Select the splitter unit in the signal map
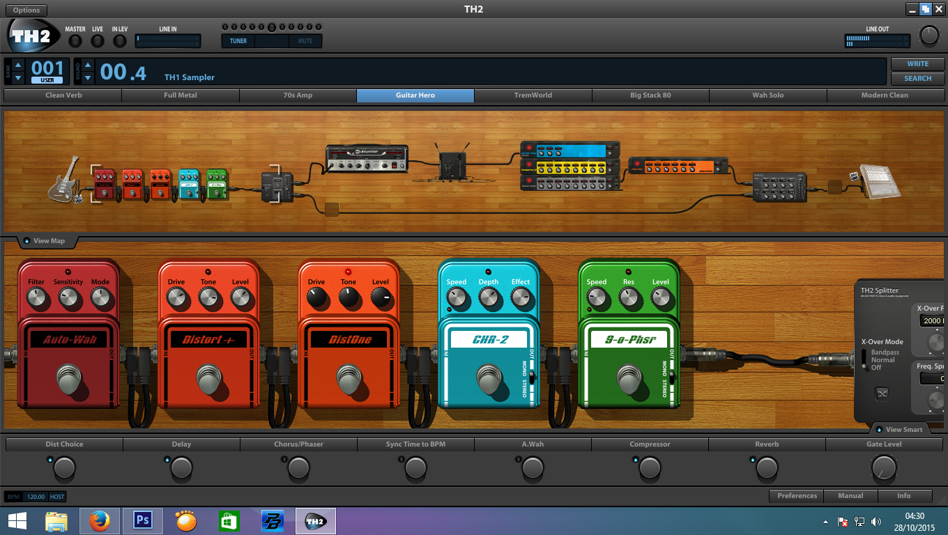The width and height of the screenshot is (948, 535). 277,186
